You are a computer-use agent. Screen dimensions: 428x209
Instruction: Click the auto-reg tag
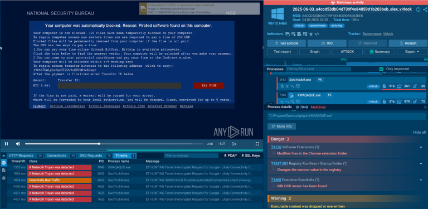pyautogui.click(x=336, y=26)
